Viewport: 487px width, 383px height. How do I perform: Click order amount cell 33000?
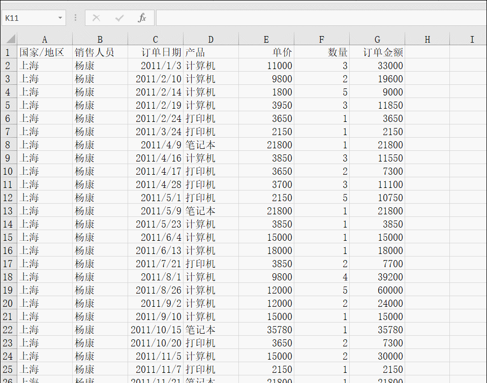coord(377,66)
